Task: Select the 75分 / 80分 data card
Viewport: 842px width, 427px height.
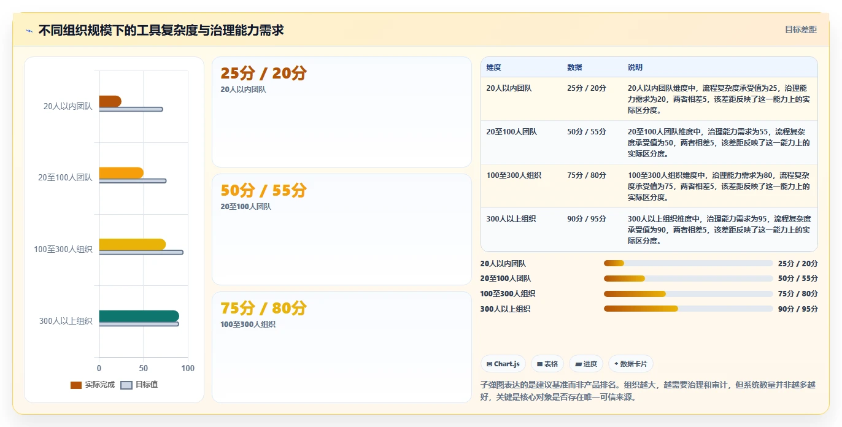Action: coord(342,347)
